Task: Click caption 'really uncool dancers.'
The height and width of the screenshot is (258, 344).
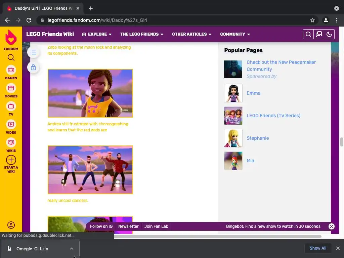Action: coord(68,201)
